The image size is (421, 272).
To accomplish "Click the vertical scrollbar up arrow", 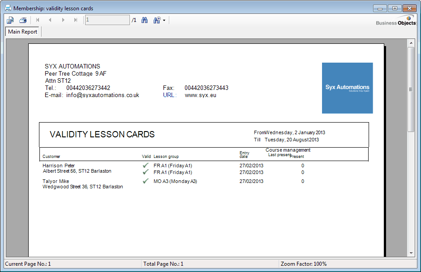I will click(x=411, y=42).
